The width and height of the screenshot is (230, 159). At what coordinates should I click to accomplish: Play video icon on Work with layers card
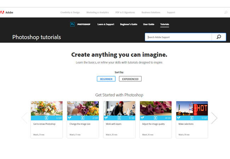(x=119, y=118)
